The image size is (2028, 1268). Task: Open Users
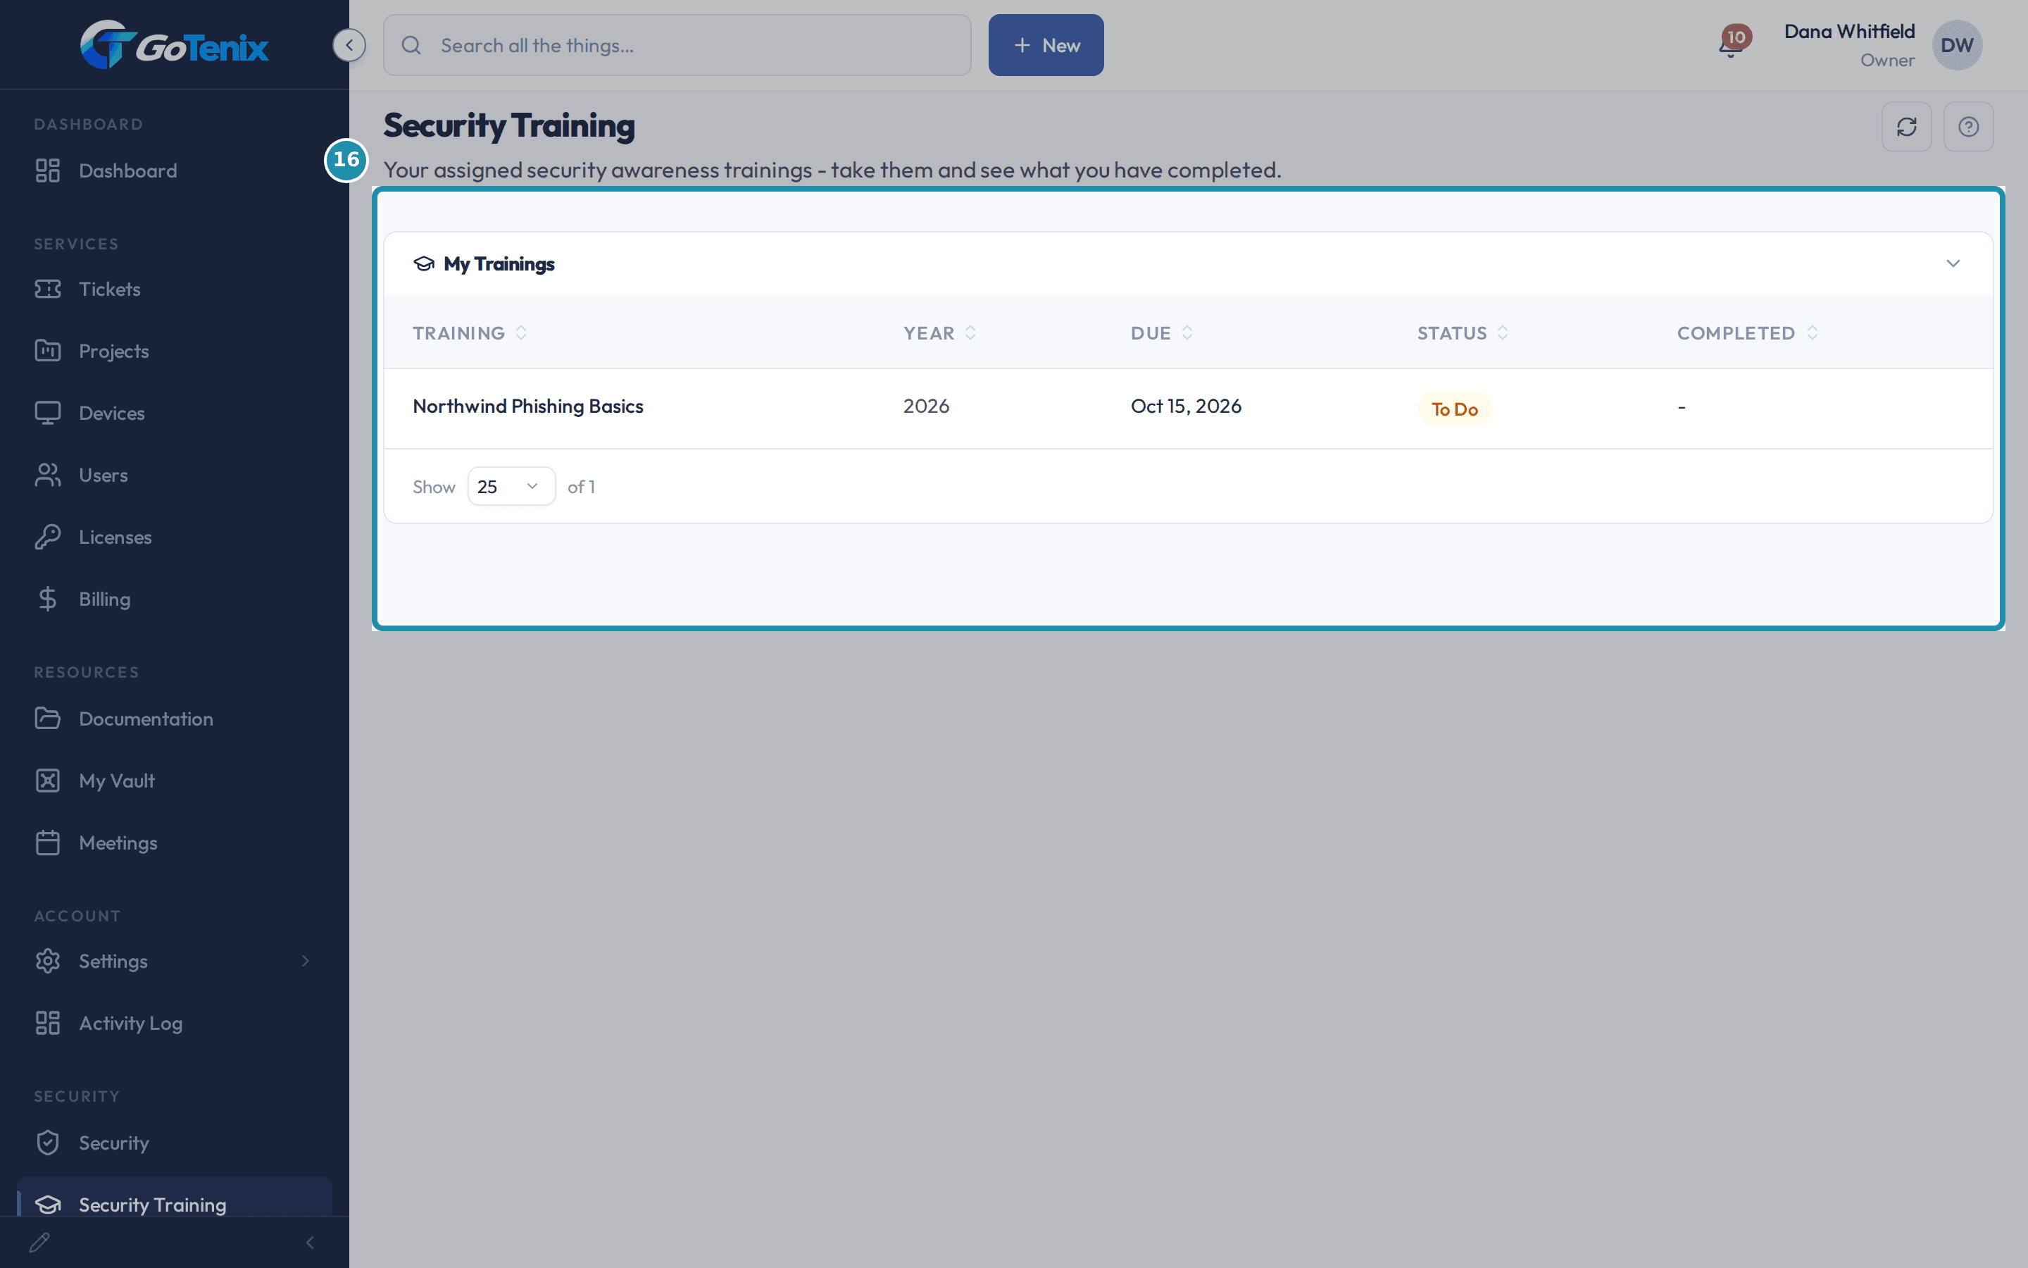[175, 475]
